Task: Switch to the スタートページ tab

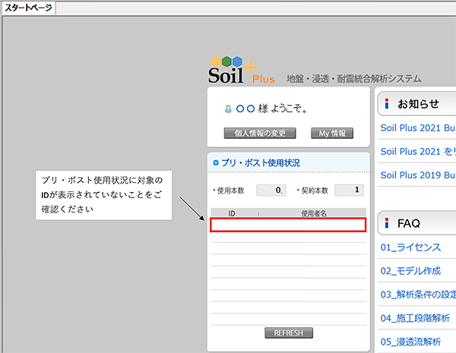Action: coord(28,7)
